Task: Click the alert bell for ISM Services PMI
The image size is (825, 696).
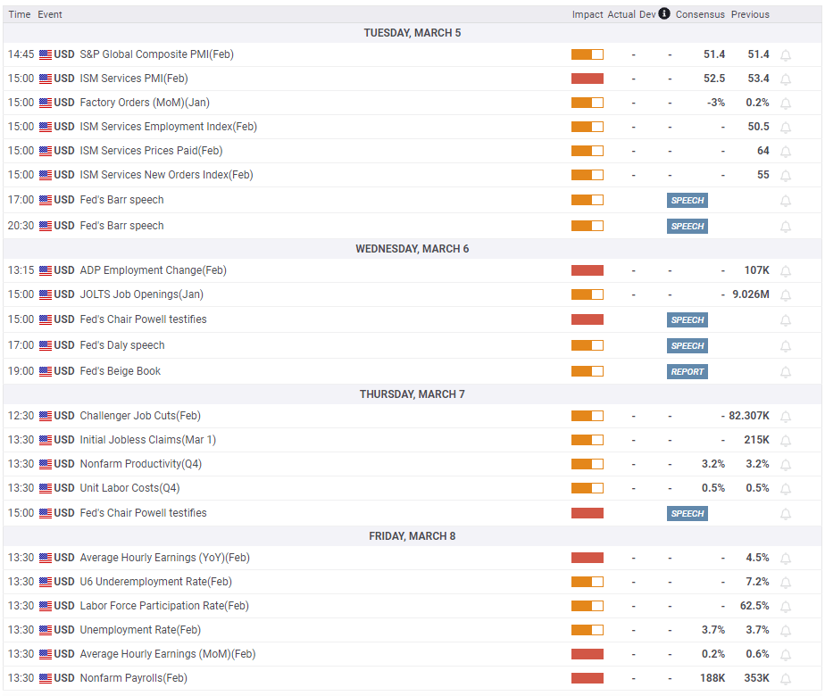Action: [x=786, y=79]
